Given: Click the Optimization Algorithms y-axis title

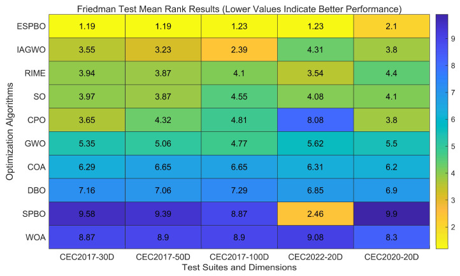Looking at the screenshot, I should (10, 131).
